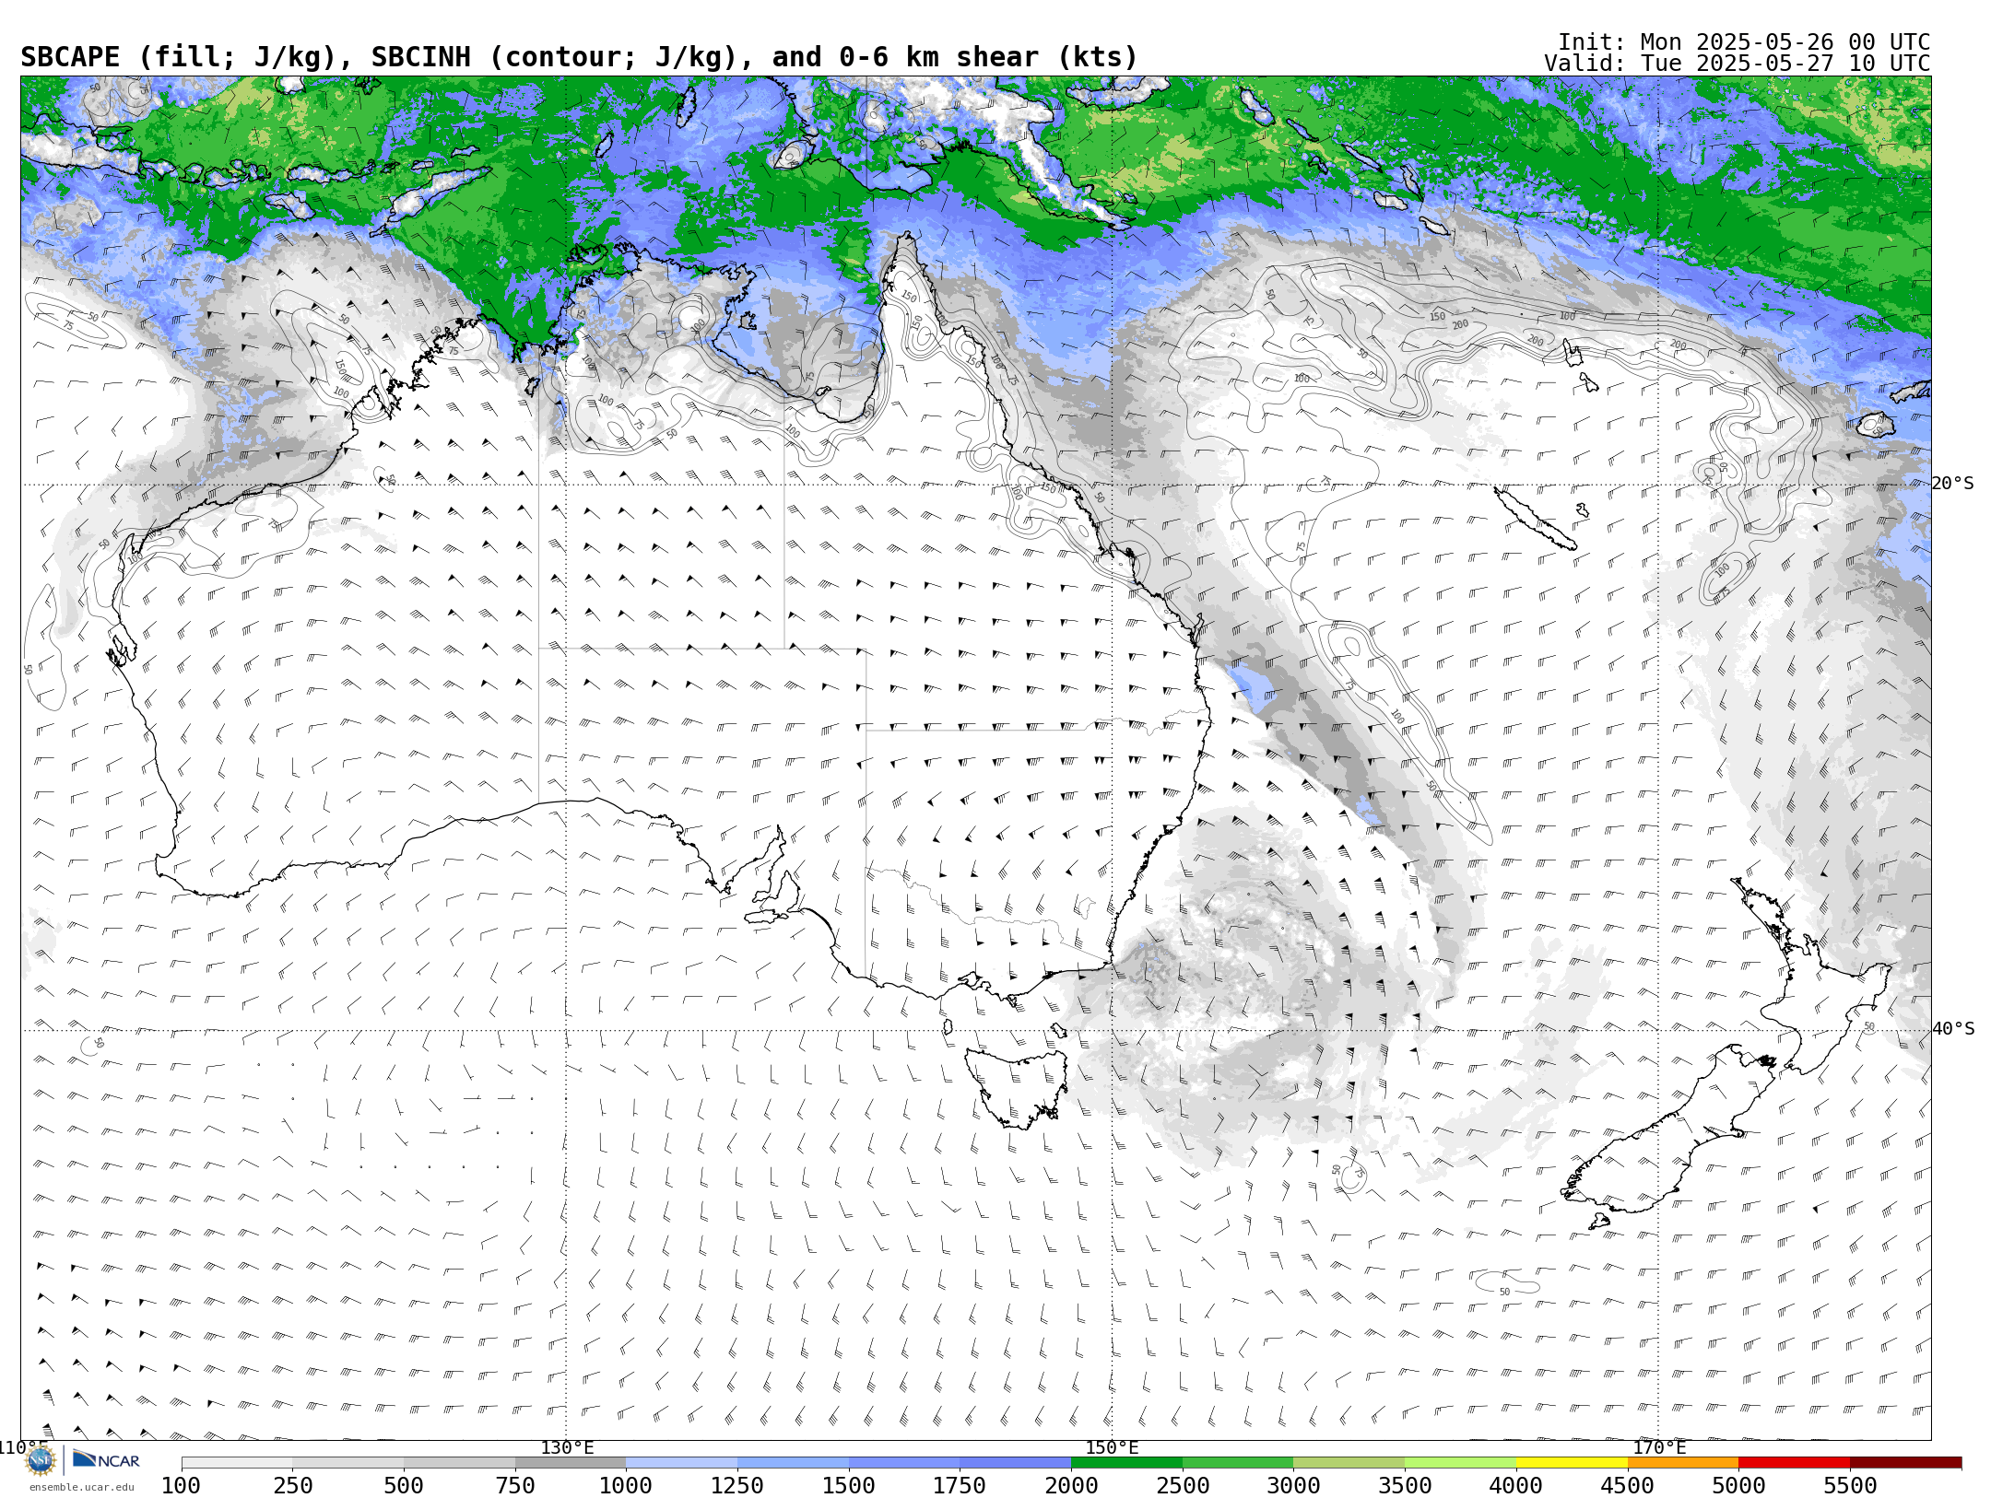Click the 150°E longitude label
Viewport: 1991px width, 1498px height.
coord(1112,1447)
